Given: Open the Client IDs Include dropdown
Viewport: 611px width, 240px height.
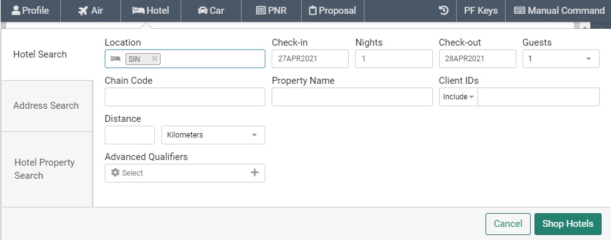Looking at the screenshot, I should click(x=458, y=97).
